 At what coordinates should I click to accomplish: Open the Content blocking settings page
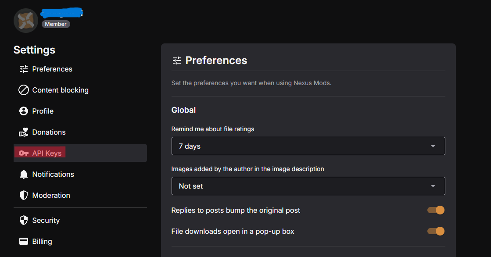coord(60,90)
